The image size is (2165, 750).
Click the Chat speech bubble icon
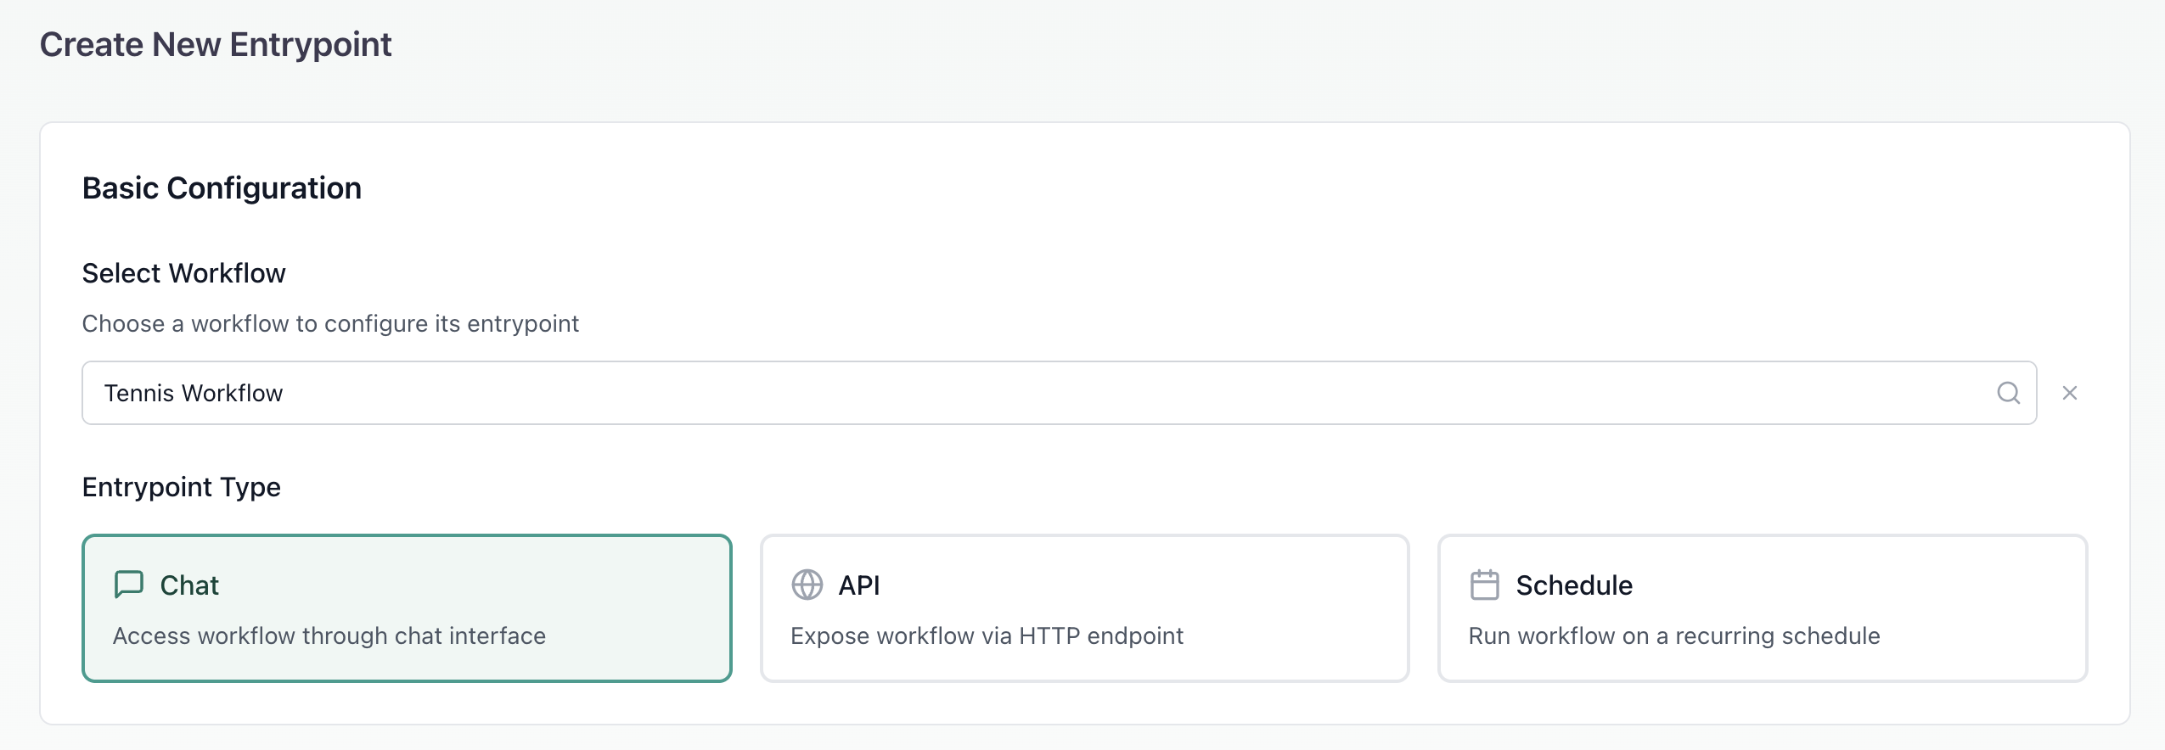[x=128, y=585]
